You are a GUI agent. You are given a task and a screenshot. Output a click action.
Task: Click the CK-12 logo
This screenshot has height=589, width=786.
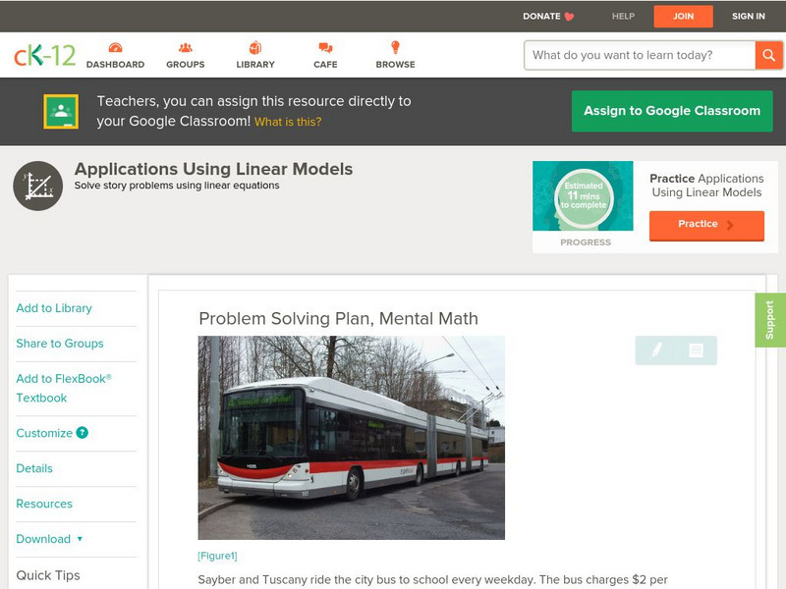pyautogui.click(x=44, y=55)
